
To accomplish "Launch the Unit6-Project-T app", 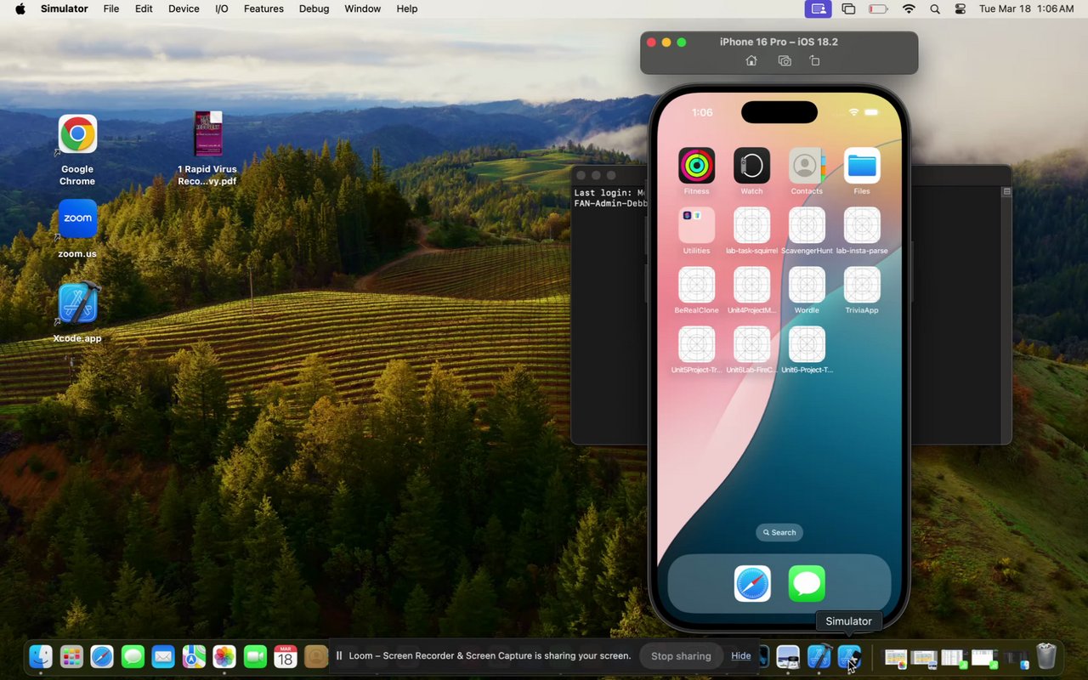I will 807,344.
